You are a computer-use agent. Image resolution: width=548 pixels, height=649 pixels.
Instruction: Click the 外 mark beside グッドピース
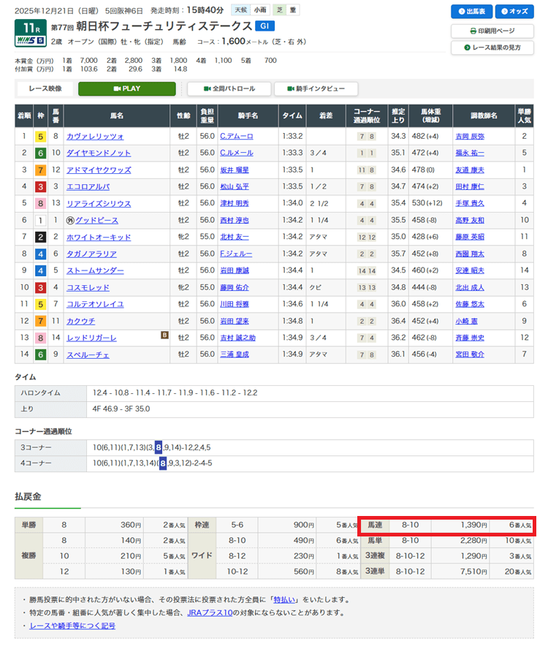69,220
